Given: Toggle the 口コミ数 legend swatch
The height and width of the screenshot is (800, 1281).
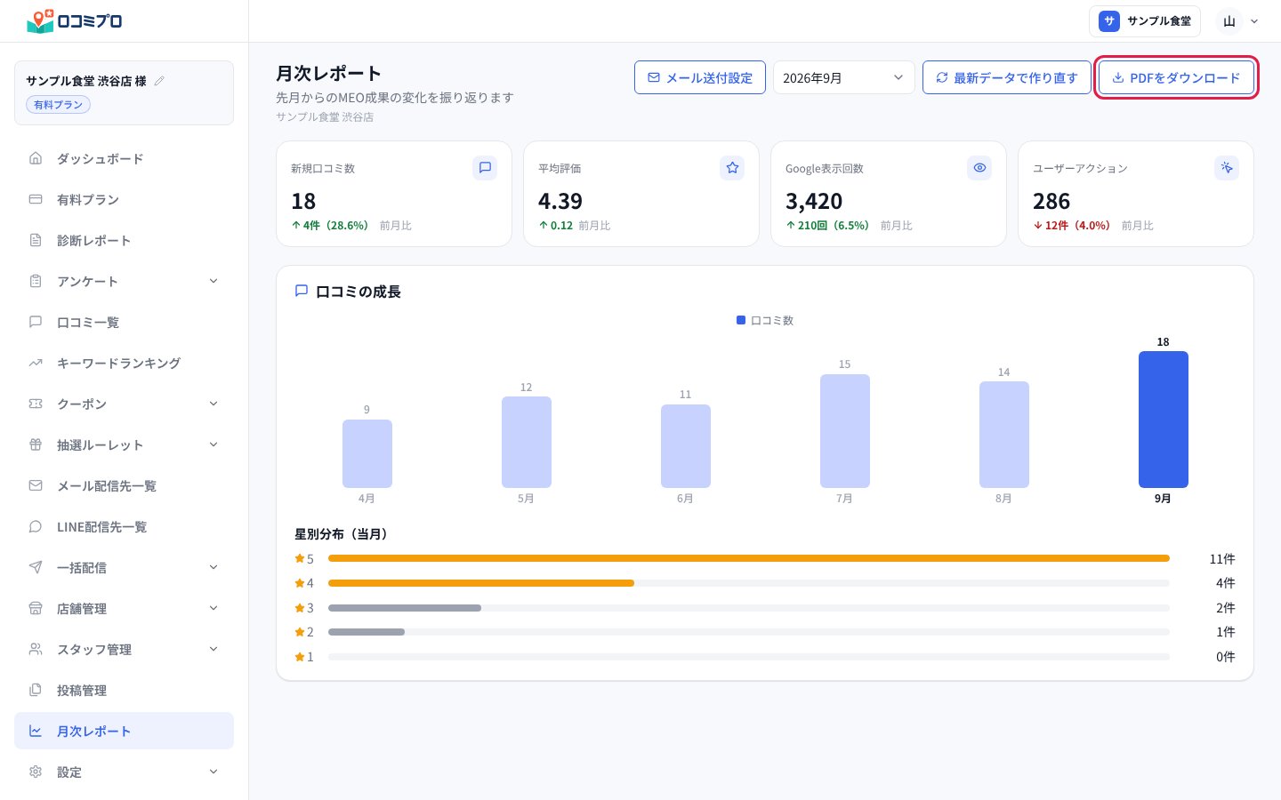Looking at the screenshot, I should point(741,320).
